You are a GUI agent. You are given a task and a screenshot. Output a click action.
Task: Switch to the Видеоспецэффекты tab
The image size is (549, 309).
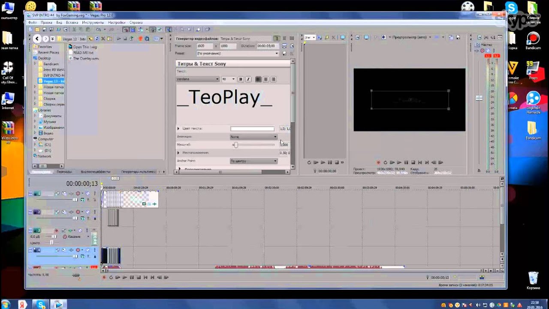pyautogui.click(x=96, y=172)
